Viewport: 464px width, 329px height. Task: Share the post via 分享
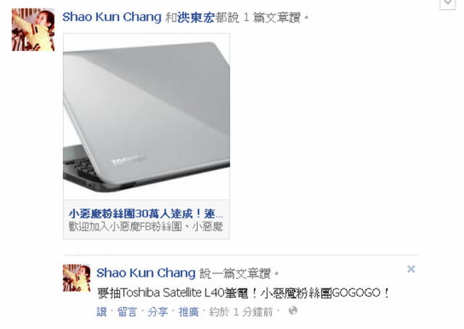point(158,312)
